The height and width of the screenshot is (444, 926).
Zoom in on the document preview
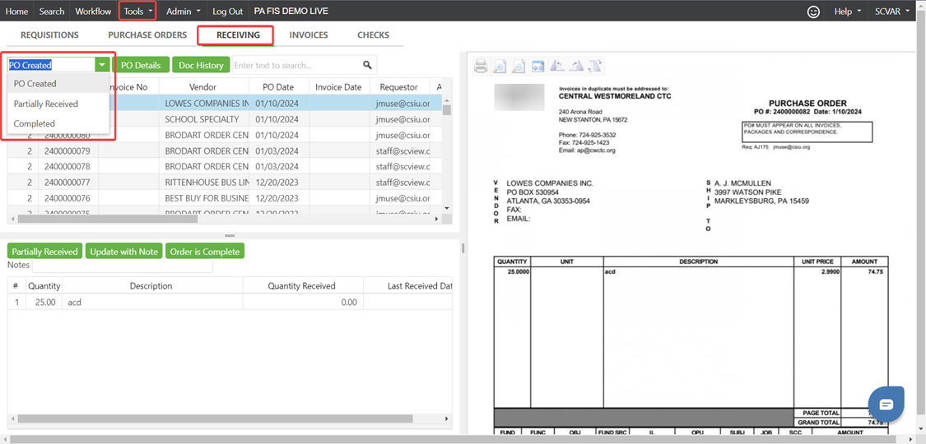[500, 67]
